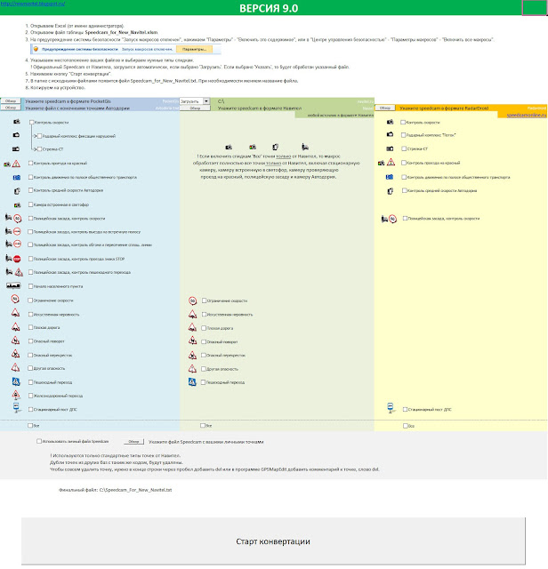The width and height of the screenshot is (548, 569).
Task: Click the settlement start sign icon beside Начало населенного пункта
Action: [x=13, y=286]
